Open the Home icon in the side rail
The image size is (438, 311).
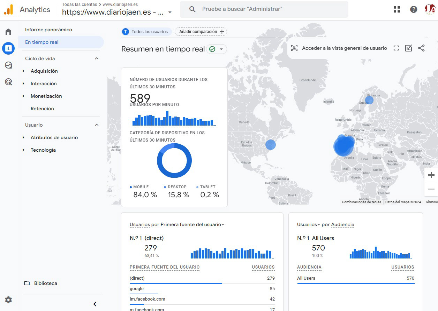pos(8,32)
